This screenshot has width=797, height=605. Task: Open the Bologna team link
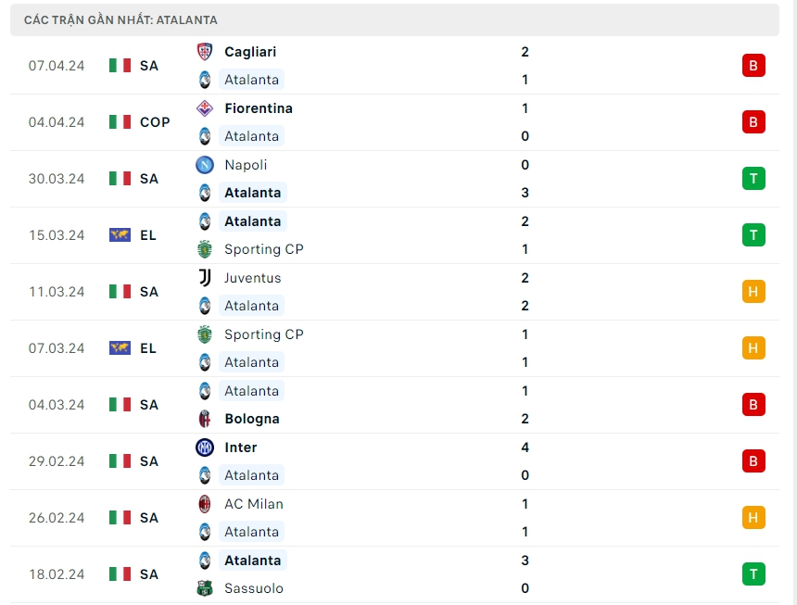pyautogui.click(x=251, y=419)
